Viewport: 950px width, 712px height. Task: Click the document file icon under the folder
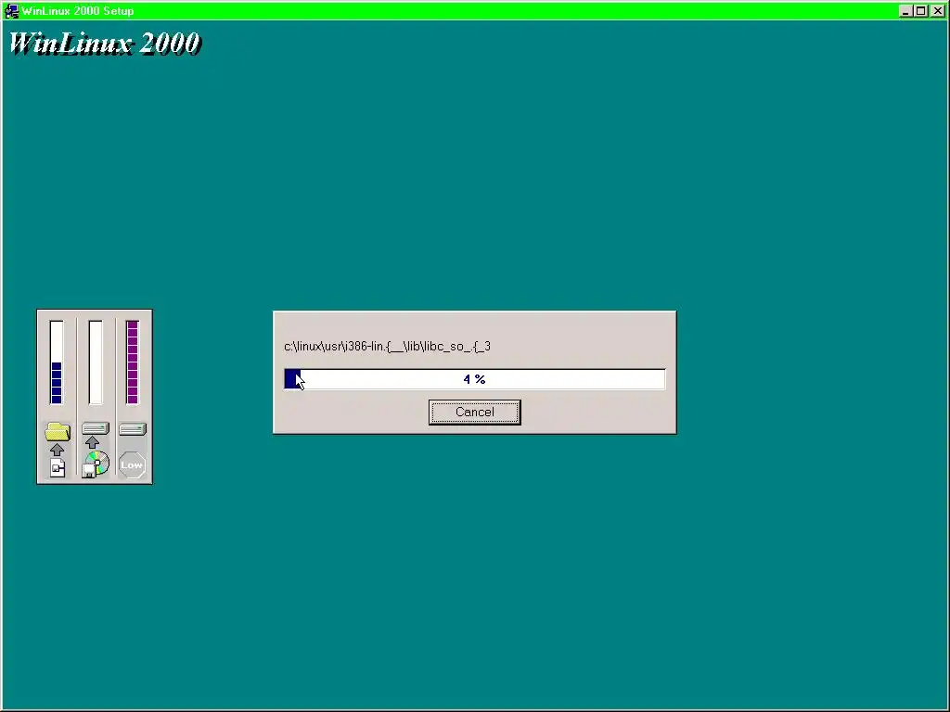pyautogui.click(x=58, y=467)
